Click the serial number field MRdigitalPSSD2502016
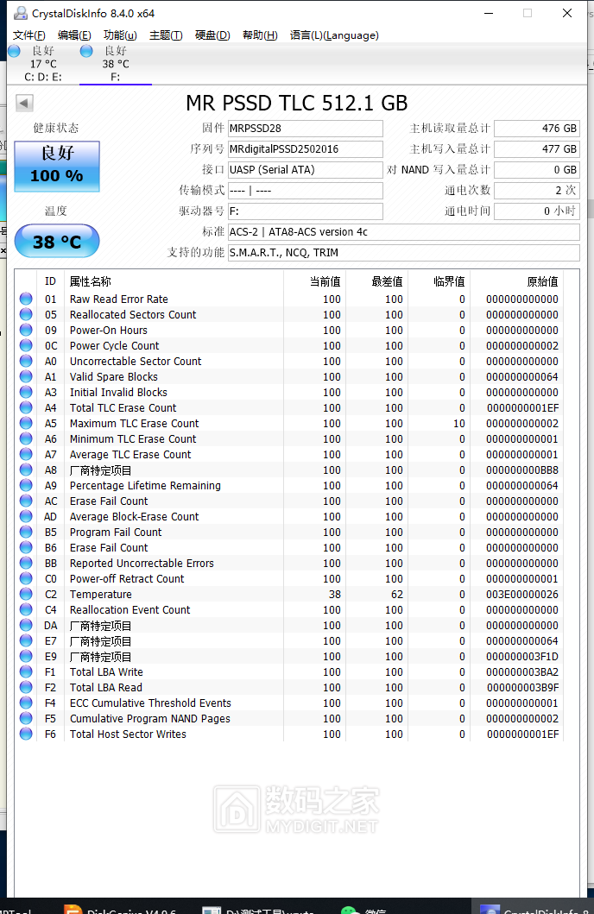 306,148
